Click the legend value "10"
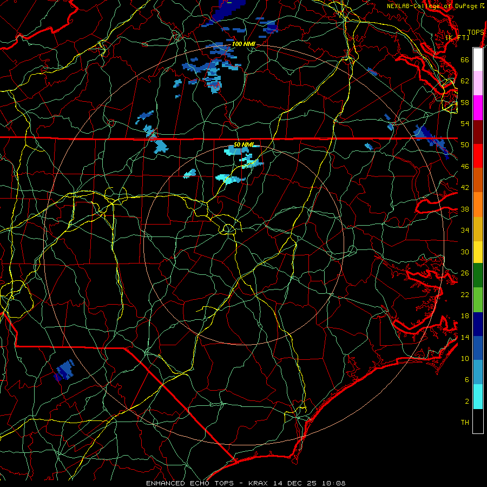The width and height of the screenshot is (487, 487). [465, 359]
